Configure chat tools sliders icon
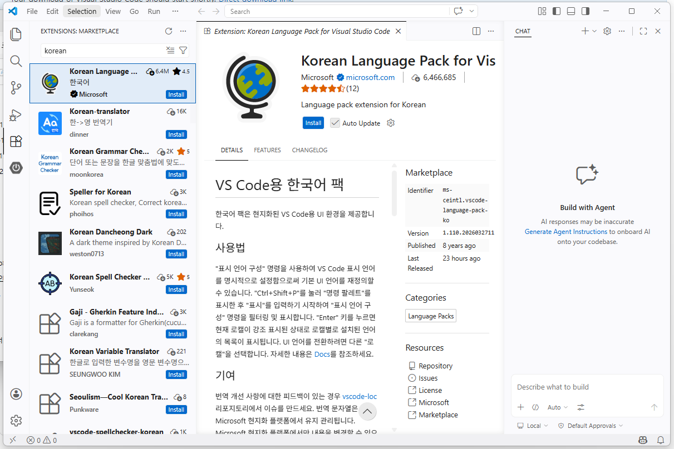Image resolution: width=674 pixels, height=449 pixels. (581, 407)
